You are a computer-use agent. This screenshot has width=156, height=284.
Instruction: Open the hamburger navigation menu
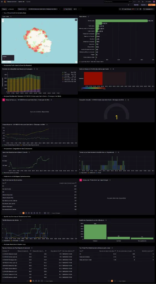(2, 1)
